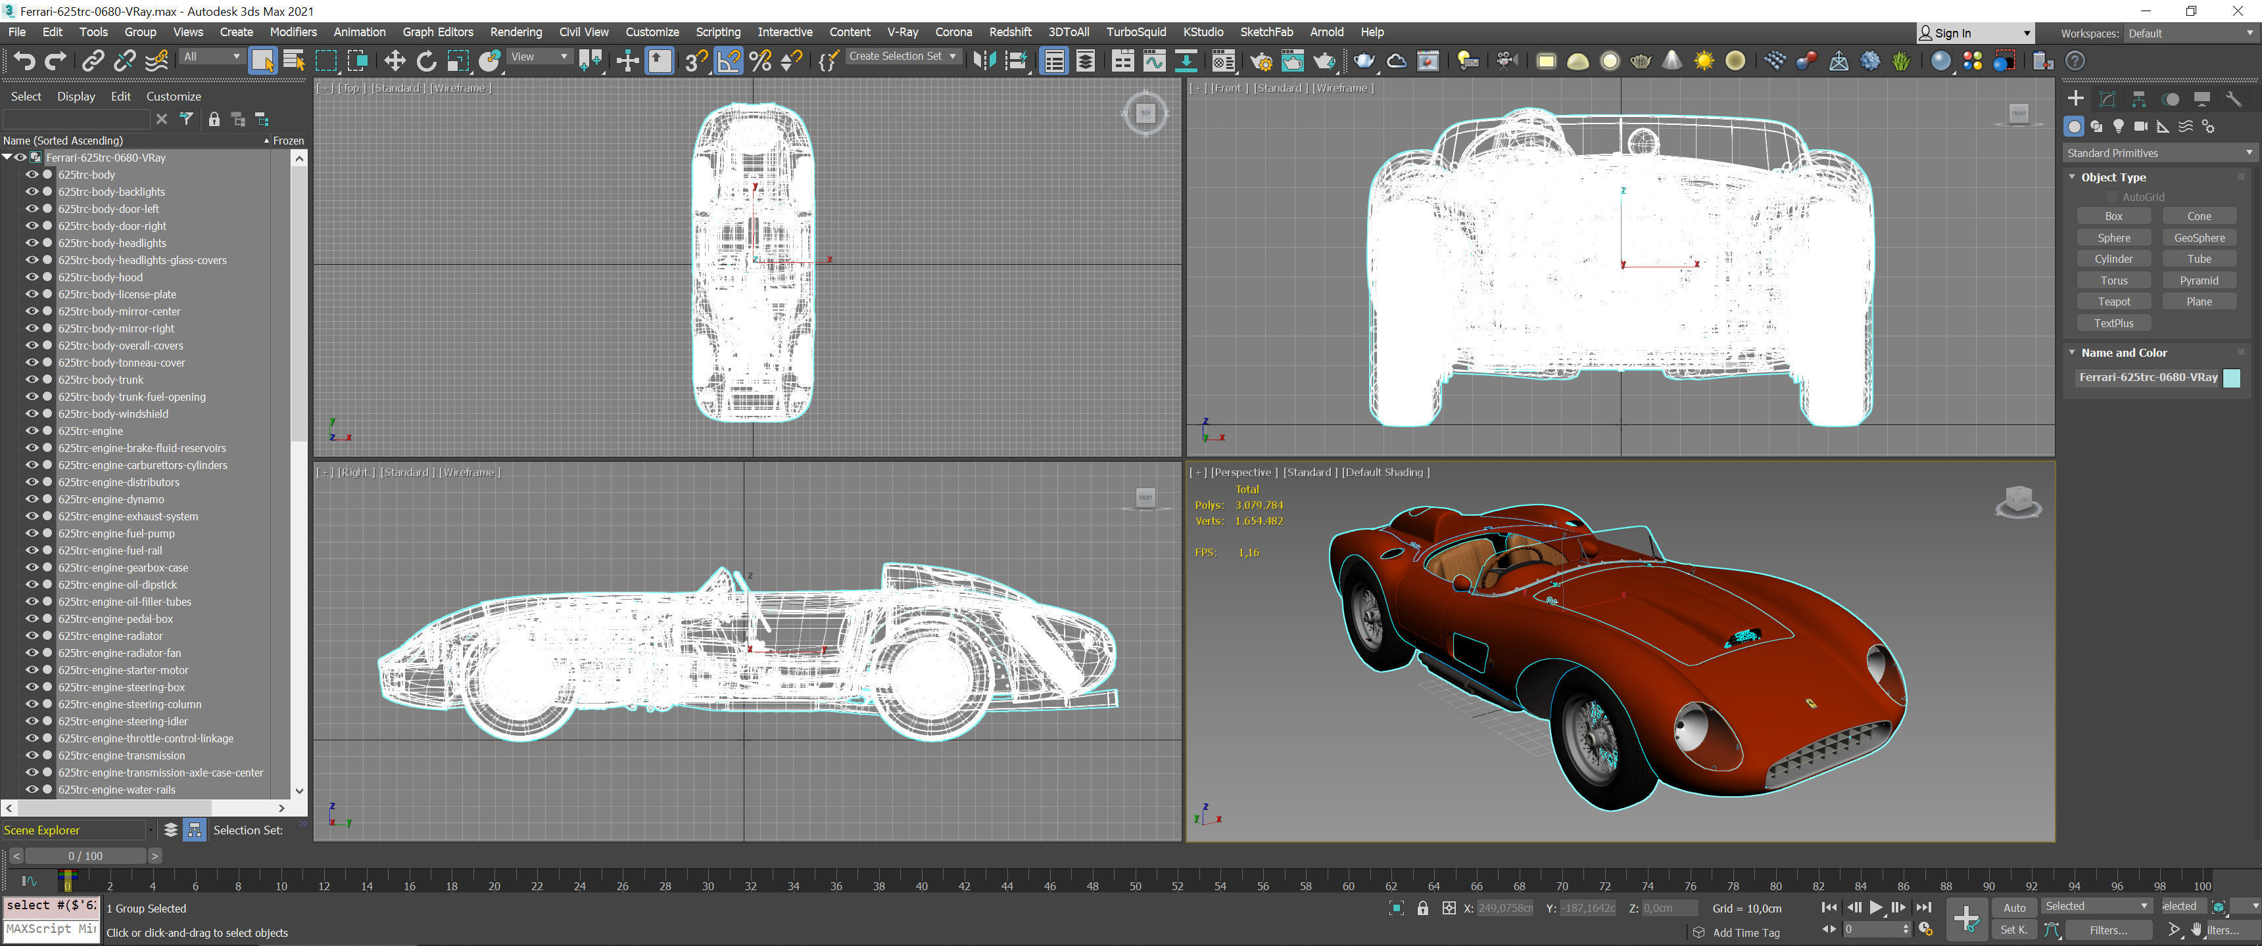
Task: Click the Render Production teapot icon
Action: click(x=1324, y=60)
